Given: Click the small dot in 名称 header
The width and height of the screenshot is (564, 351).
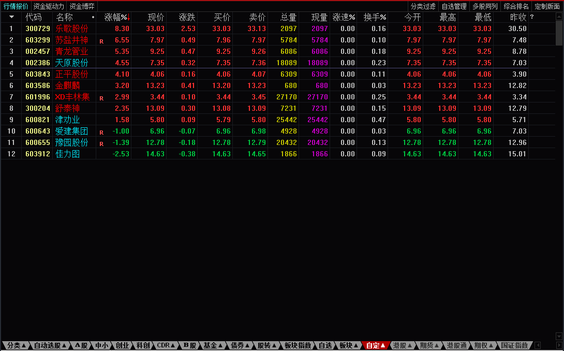Looking at the screenshot, I should (x=93, y=17).
